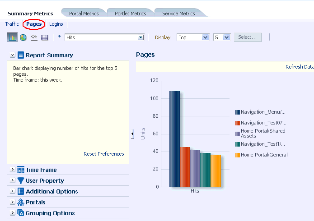Screen dimensions: 314x221
Task: Expand the Grouping Options section
Action: click(x=12, y=213)
